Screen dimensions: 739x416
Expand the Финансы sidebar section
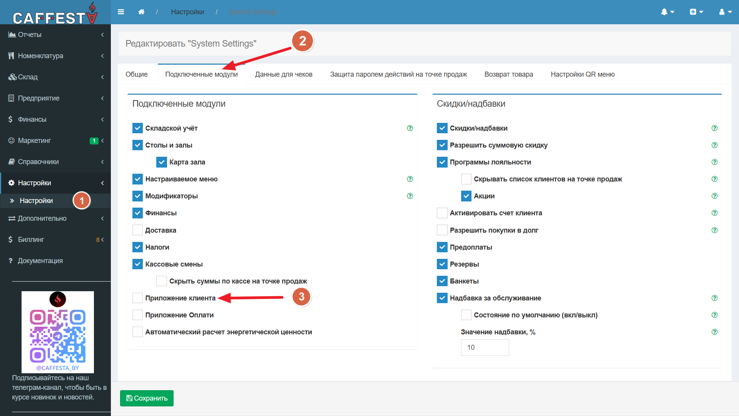point(55,119)
